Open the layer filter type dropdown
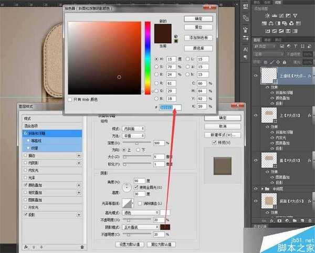The image size is (315, 253). 265,46
